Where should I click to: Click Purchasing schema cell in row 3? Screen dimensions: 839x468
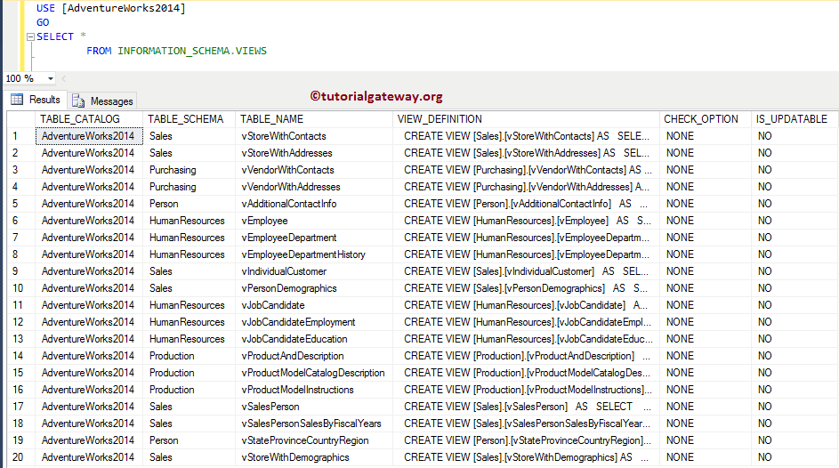(x=189, y=170)
